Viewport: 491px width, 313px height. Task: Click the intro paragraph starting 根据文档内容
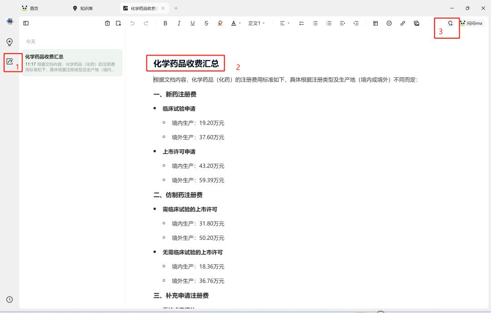point(285,80)
